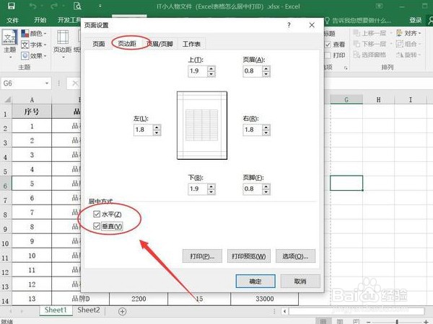Viewport: 433px width, 324px height.
Task: Click the Right margin value field
Action: pos(253,130)
